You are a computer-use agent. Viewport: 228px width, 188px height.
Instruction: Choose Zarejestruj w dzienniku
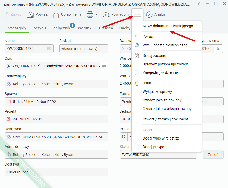coord(166,72)
